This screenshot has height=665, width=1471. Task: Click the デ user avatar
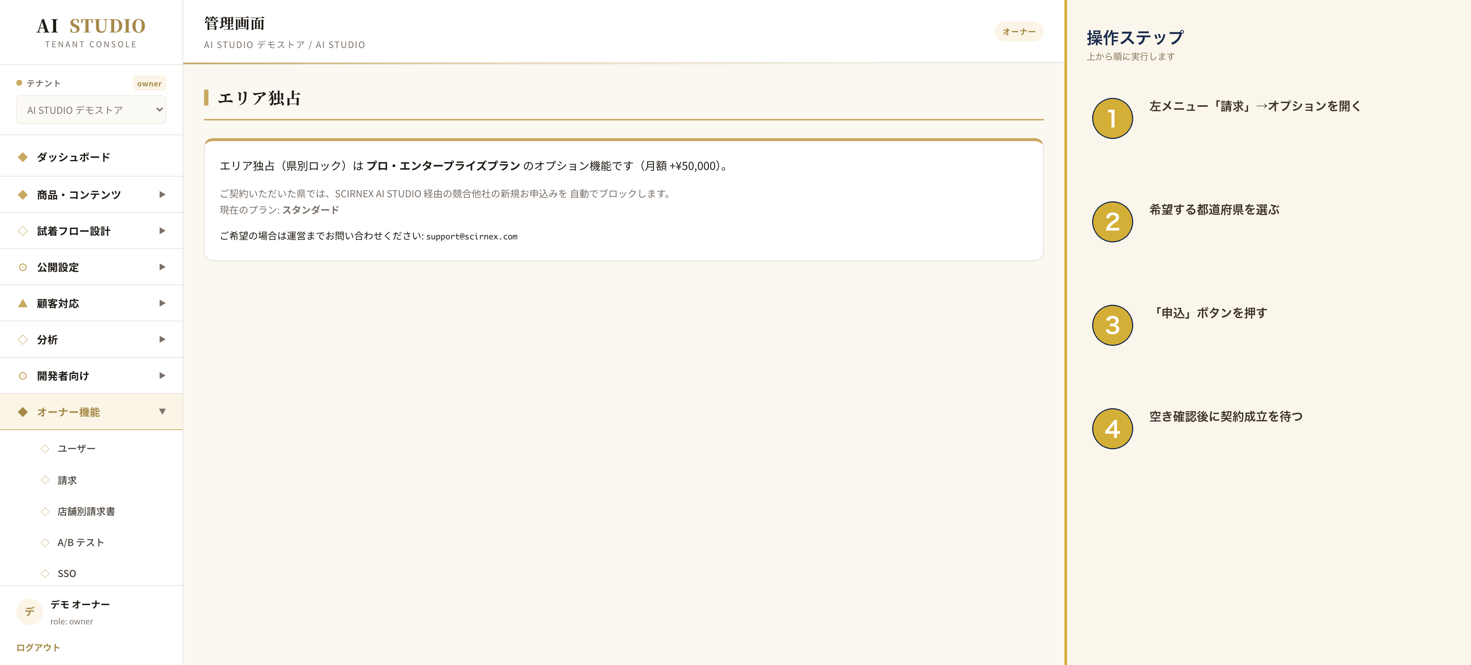click(29, 612)
